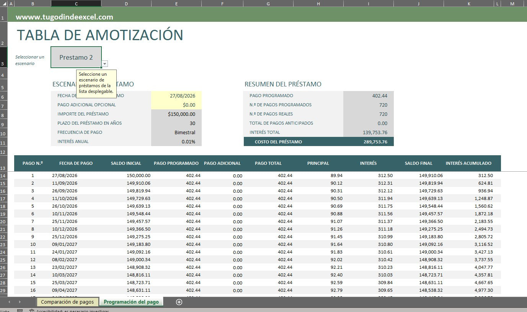
Task: Open the Prestamo 2 scenario dropdown arrow
Action: [105, 64]
